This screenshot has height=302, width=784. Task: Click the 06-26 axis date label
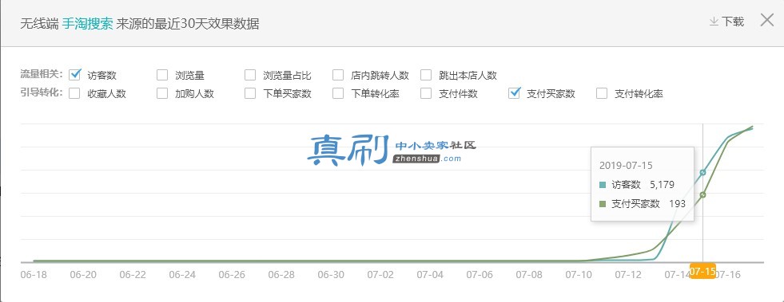232,275
